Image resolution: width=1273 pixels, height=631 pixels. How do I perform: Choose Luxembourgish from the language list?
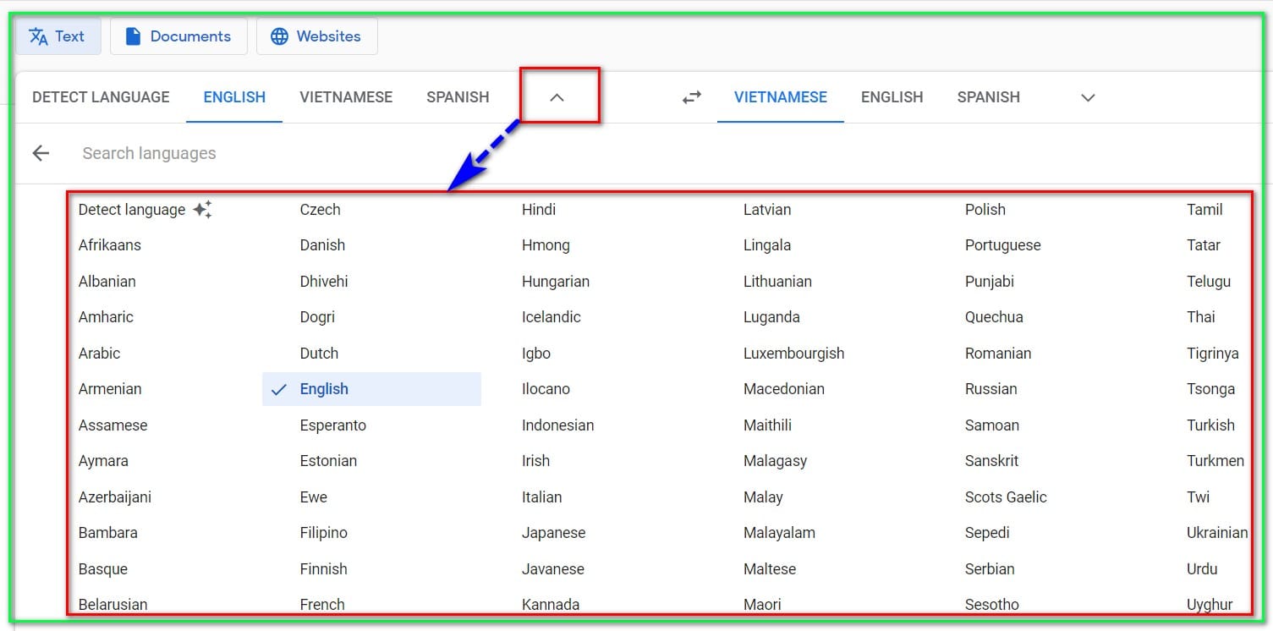794,354
